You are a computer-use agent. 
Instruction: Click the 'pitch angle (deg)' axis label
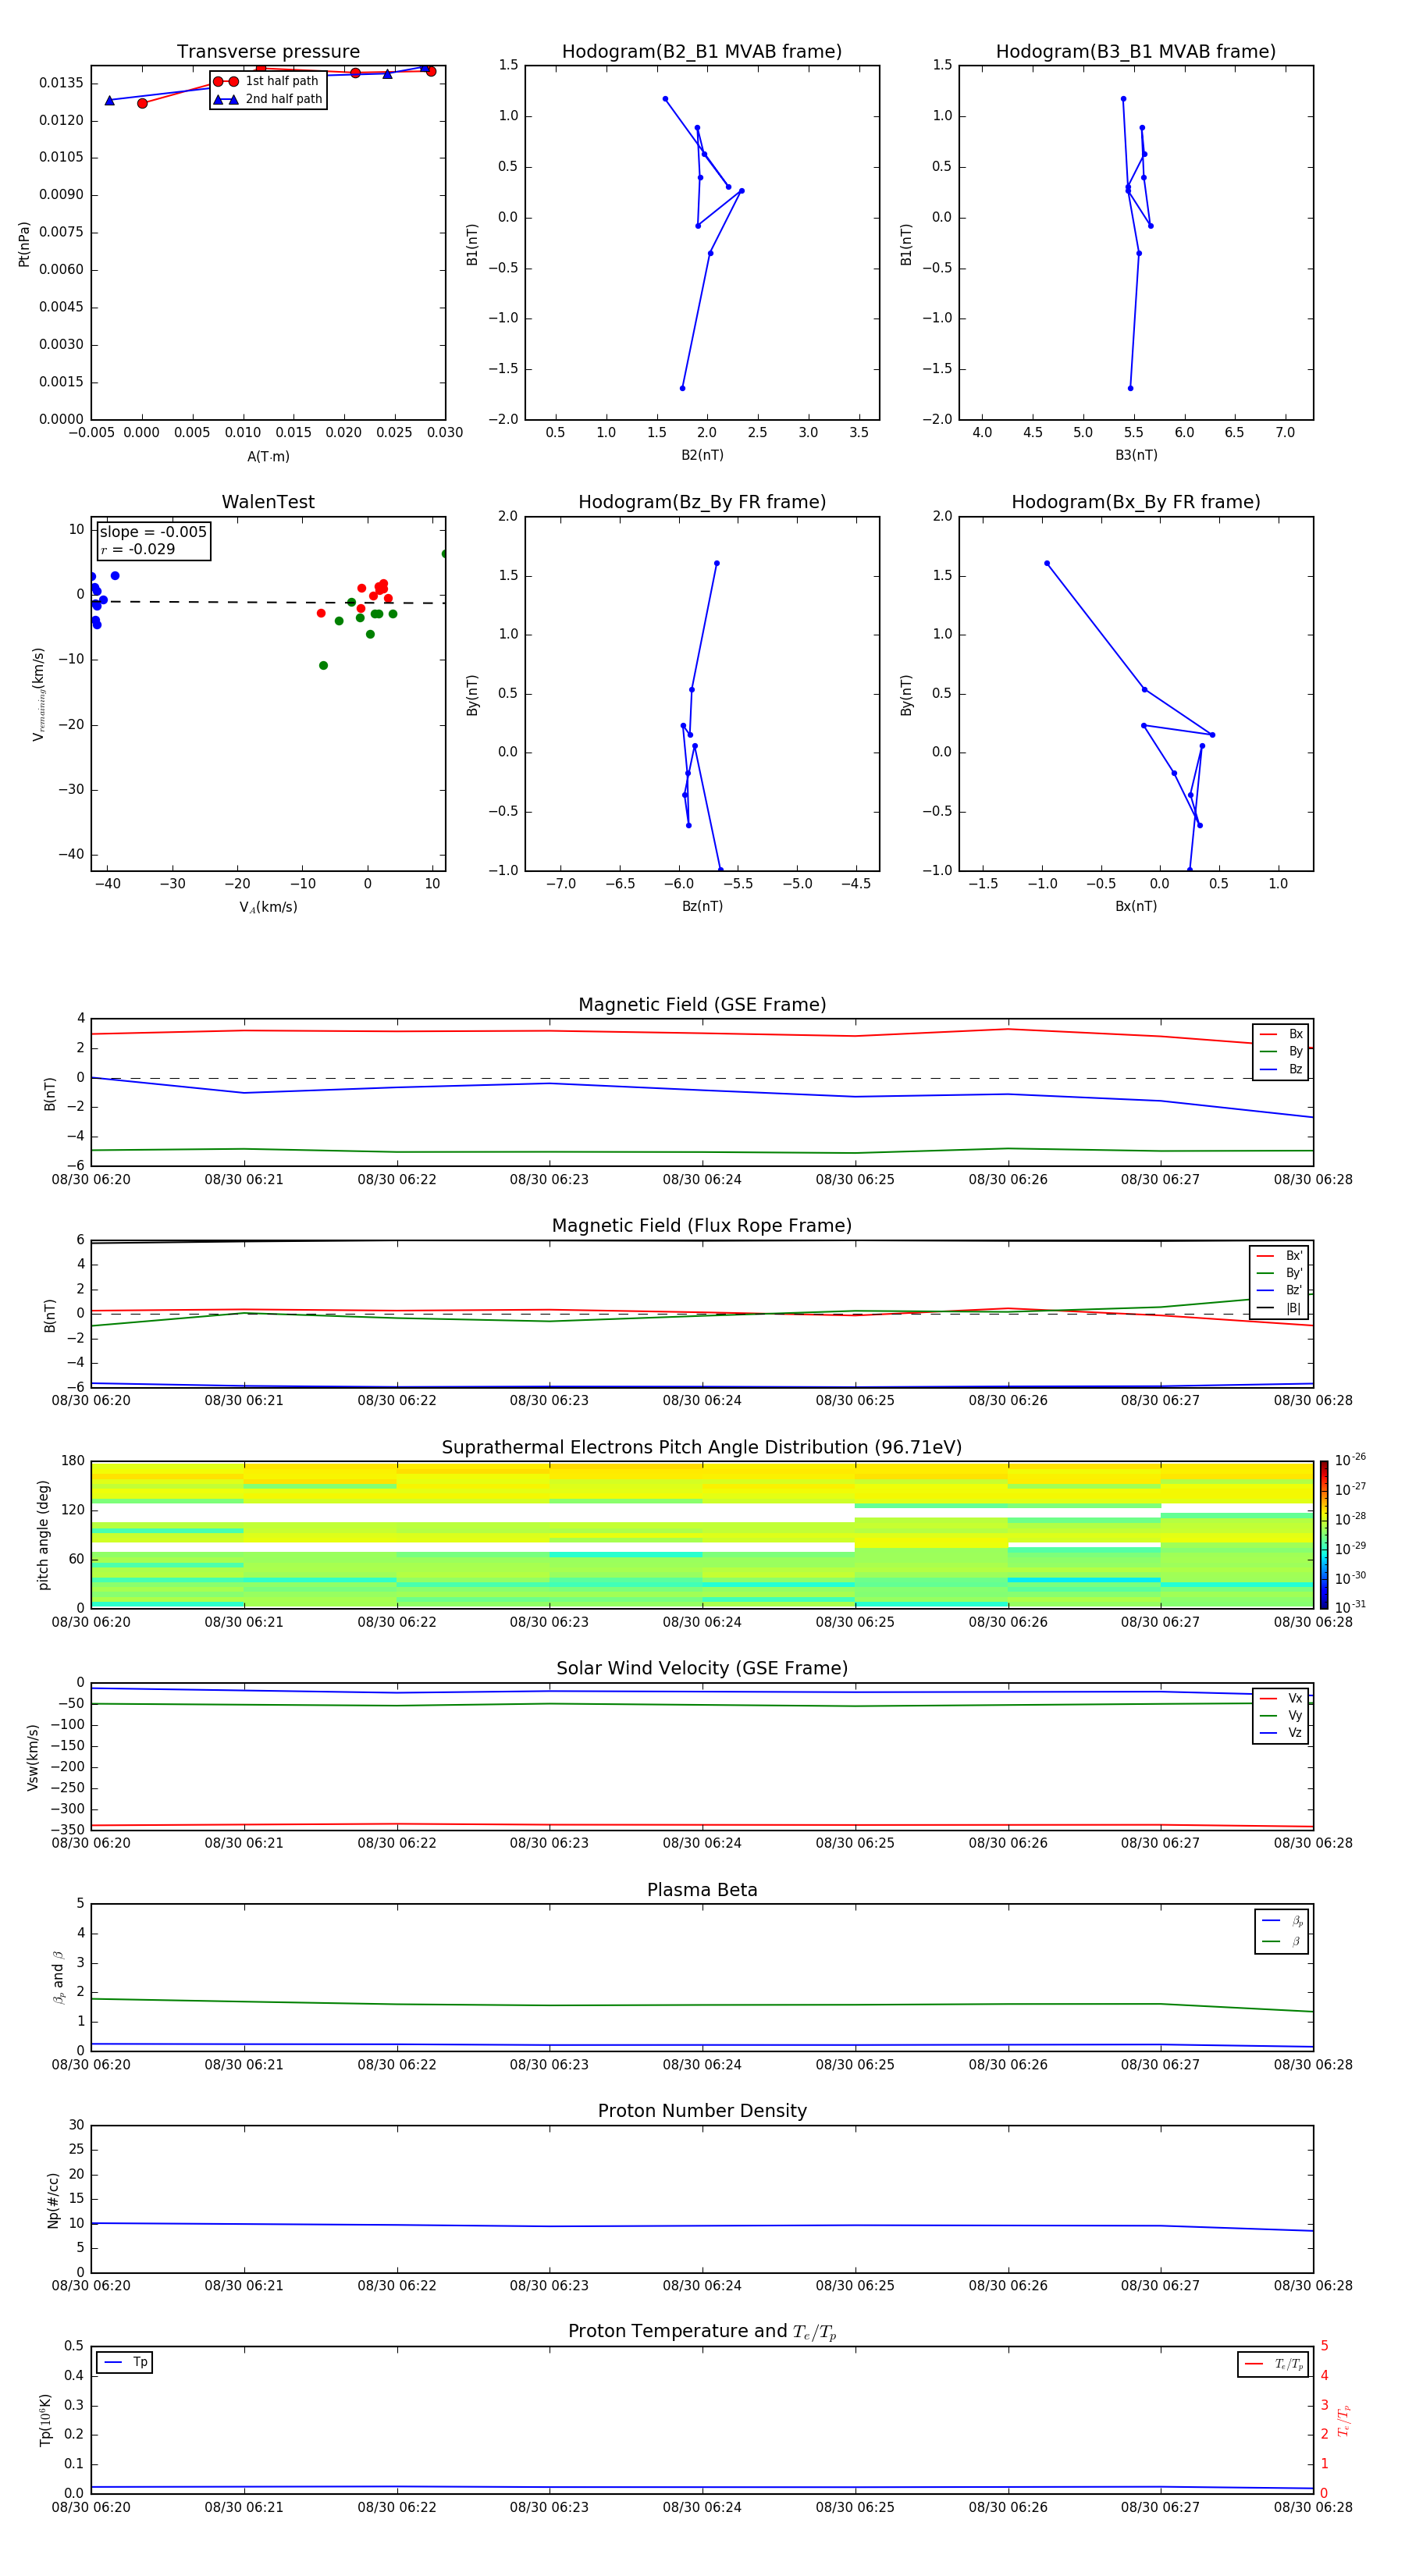(x=43, y=1535)
